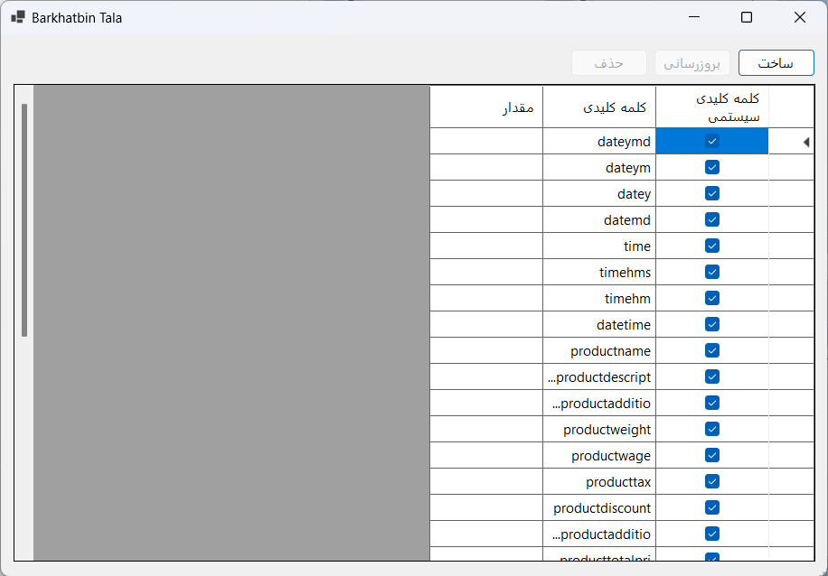This screenshot has height=576, width=828.
Task: Select the datetime keyword cell
Action: tap(599, 324)
